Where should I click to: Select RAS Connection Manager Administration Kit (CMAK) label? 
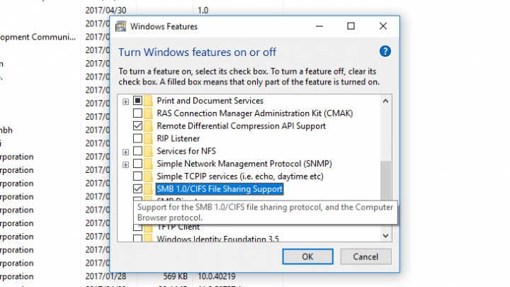pos(255,113)
